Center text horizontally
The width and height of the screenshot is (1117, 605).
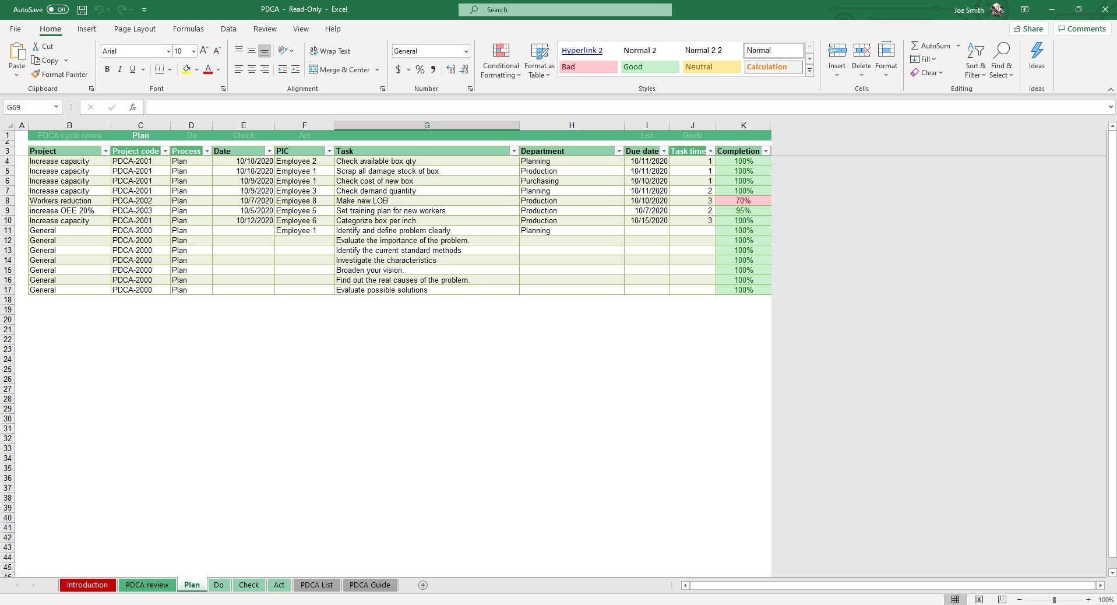(252, 69)
